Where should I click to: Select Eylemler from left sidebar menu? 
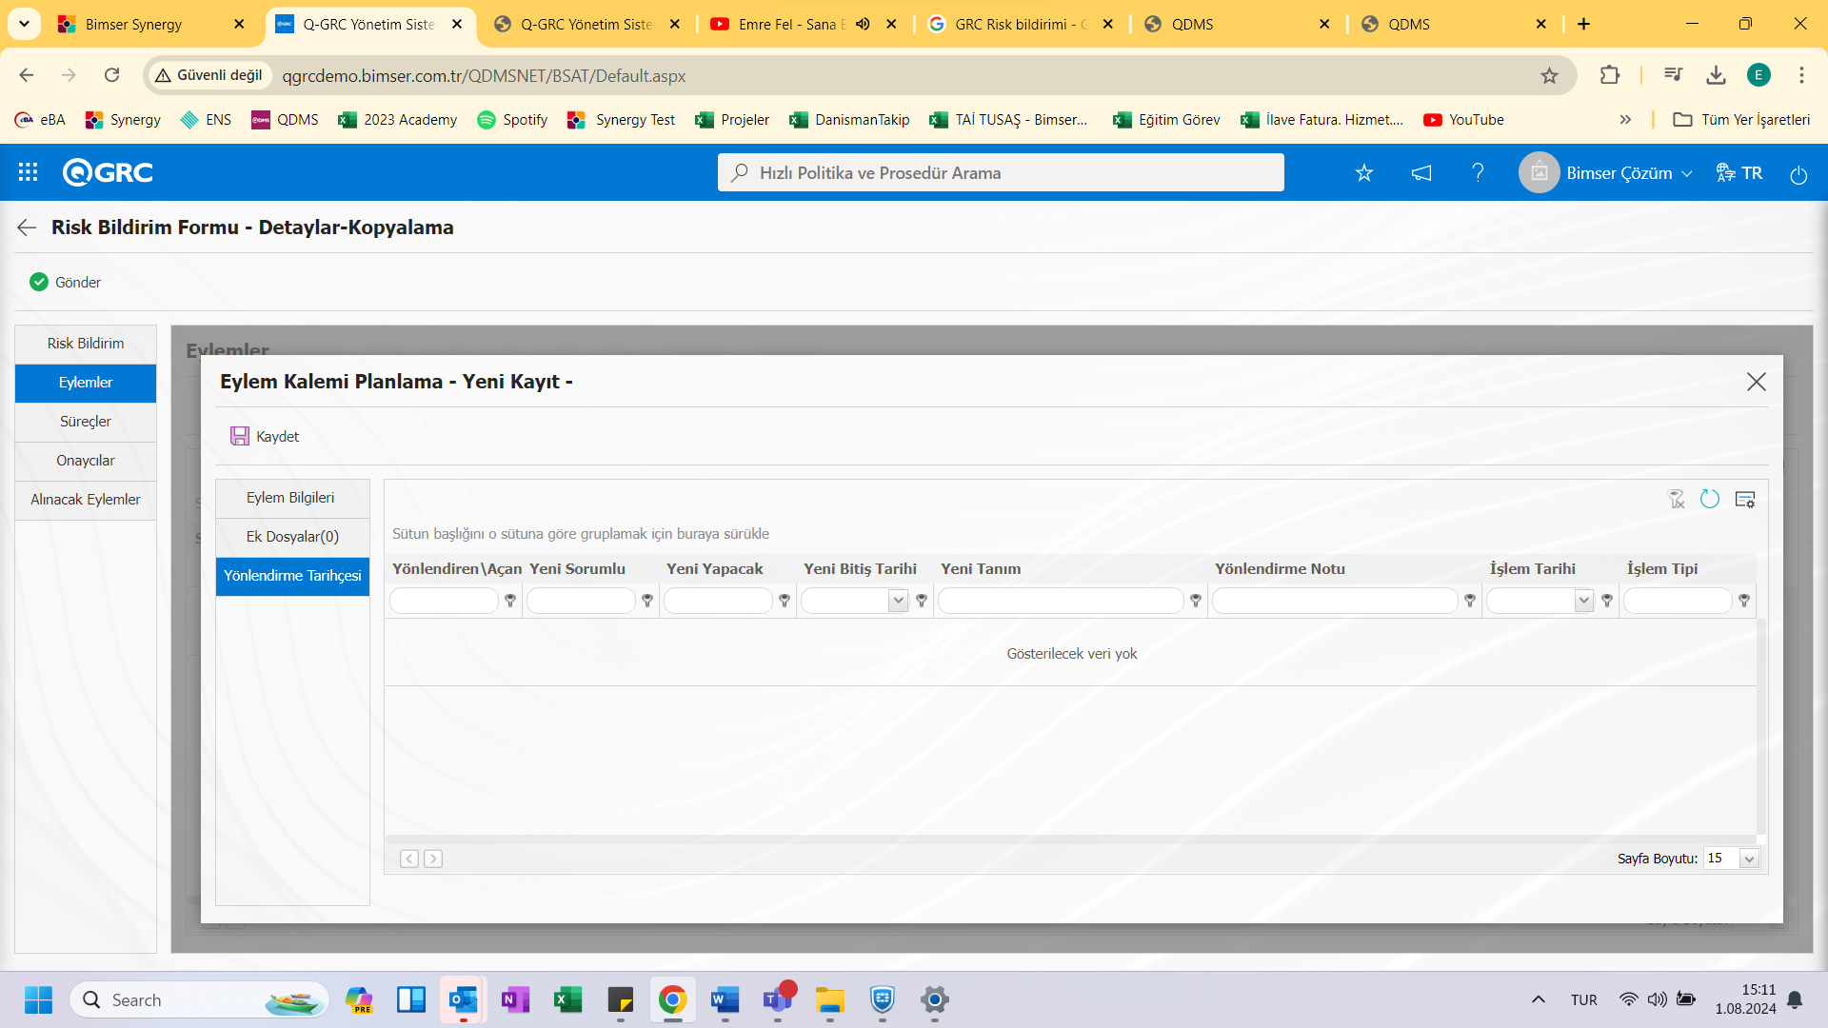(x=84, y=381)
